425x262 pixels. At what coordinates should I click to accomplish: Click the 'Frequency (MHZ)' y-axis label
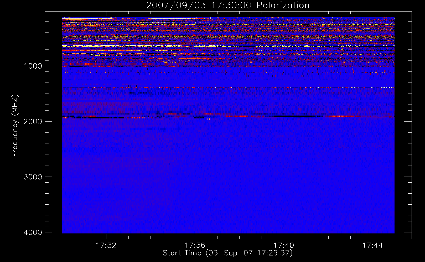click(x=15, y=126)
